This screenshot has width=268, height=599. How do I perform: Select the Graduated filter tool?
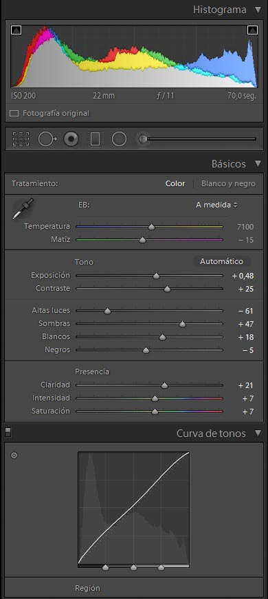(95, 139)
